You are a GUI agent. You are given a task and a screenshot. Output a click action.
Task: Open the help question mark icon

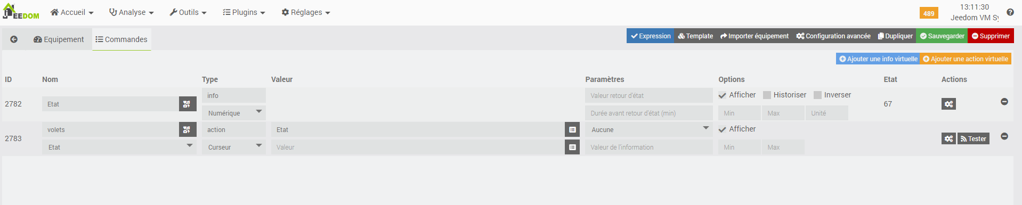click(x=1010, y=12)
